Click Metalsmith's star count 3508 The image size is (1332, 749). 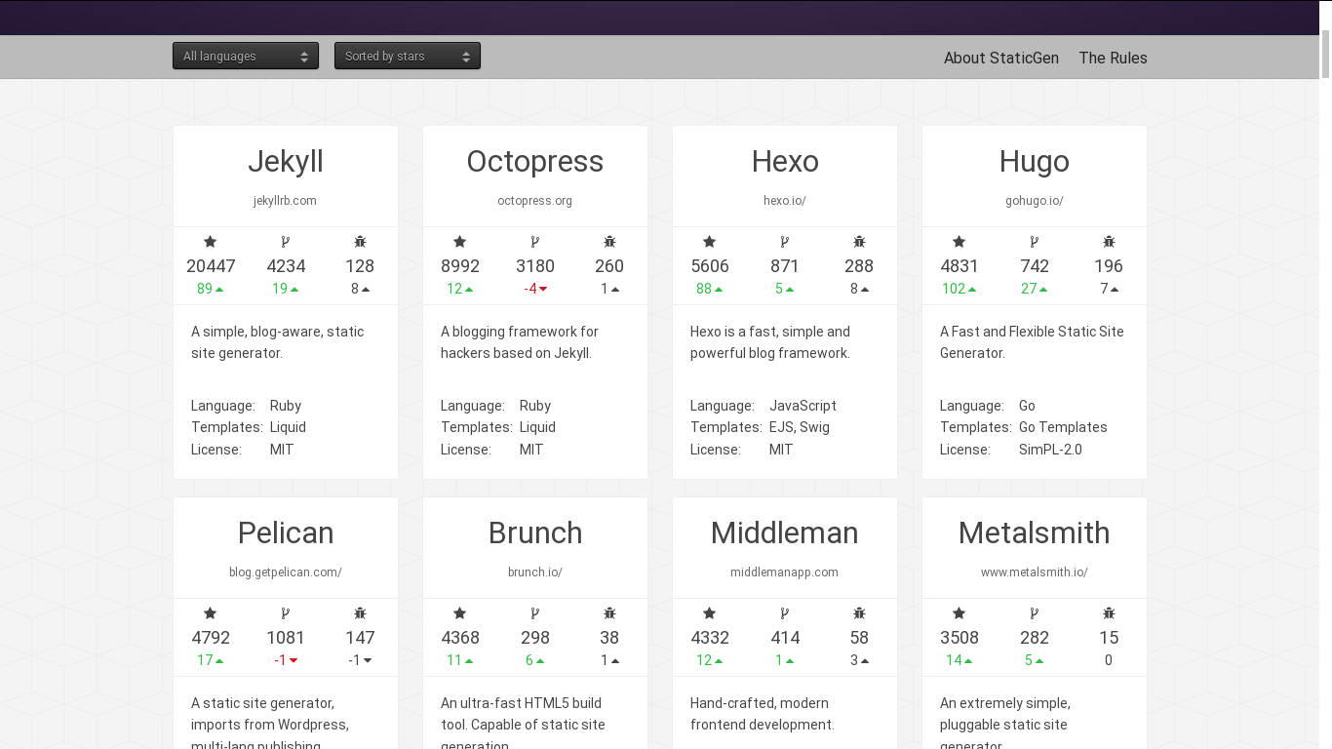tap(960, 638)
